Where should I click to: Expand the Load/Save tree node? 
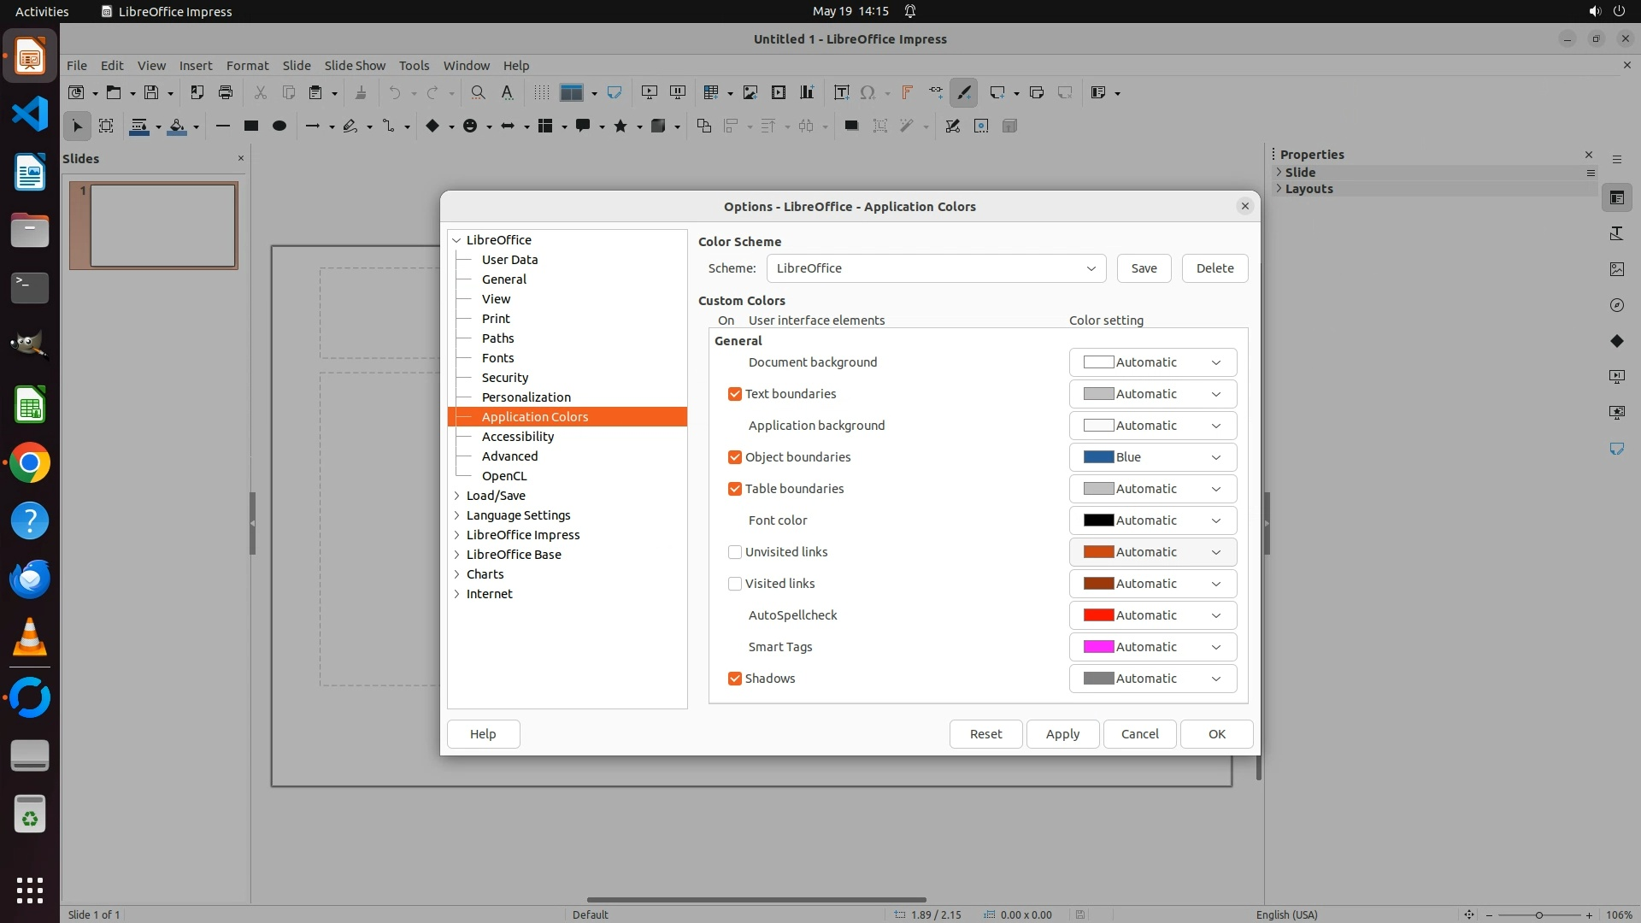pyautogui.click(x=457, y=496)
